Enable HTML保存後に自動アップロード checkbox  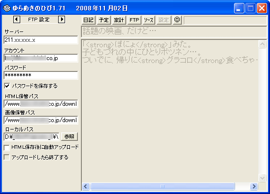point(7,148)
